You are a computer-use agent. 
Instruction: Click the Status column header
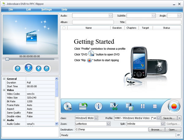167,28
